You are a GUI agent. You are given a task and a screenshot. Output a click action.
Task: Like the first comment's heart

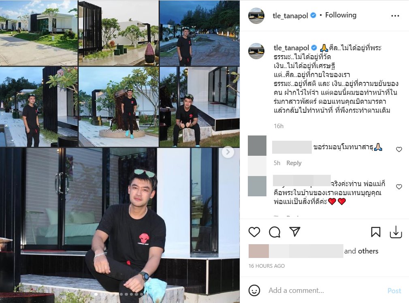399,149
